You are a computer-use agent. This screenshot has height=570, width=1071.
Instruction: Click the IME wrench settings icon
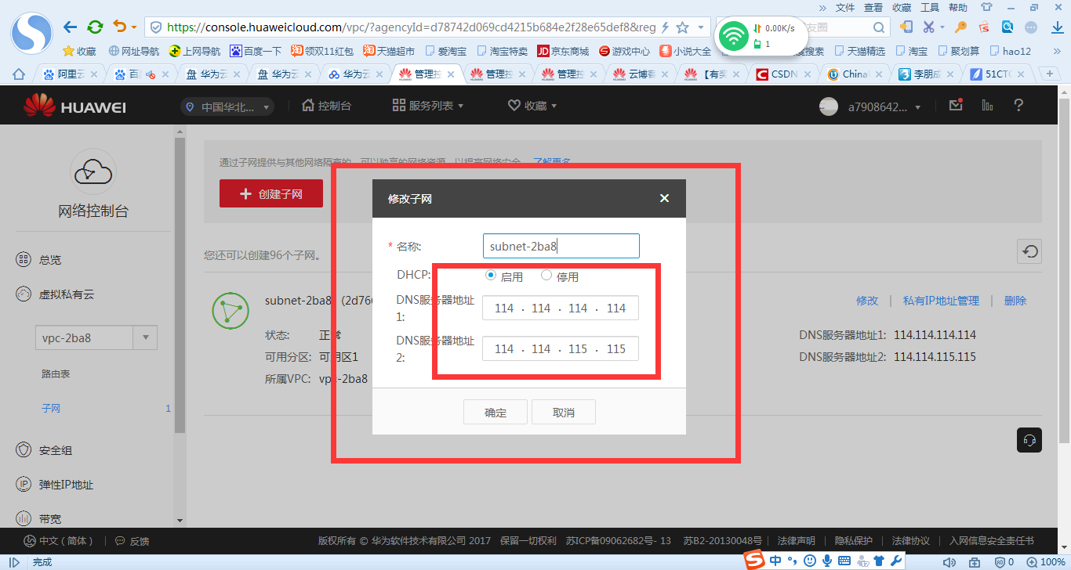(x=896, y=561)
